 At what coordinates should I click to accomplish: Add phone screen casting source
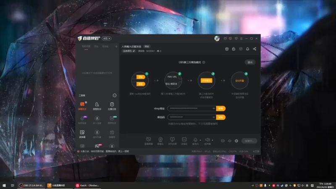coord(172,141)
